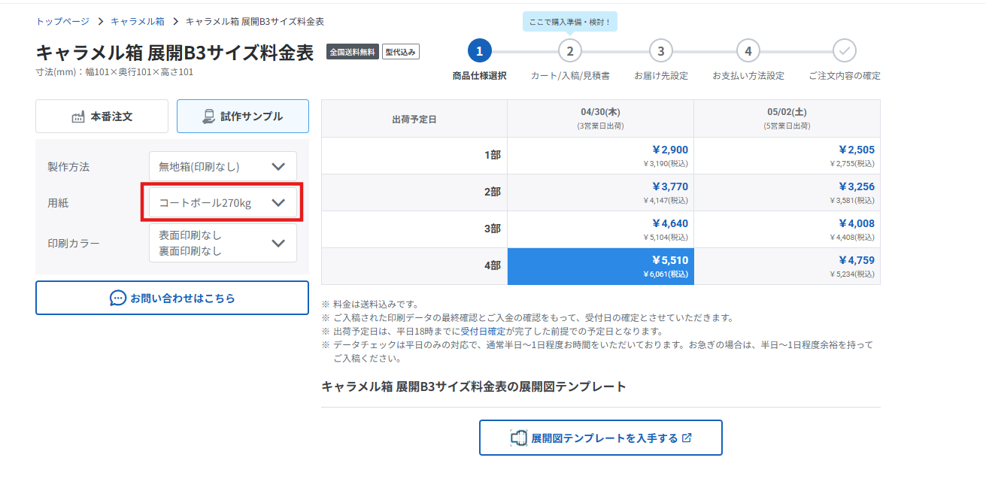Click the step 3 circle お届け先設定
The height and width of the screenshot is (485, 986).
click(660, 51)
